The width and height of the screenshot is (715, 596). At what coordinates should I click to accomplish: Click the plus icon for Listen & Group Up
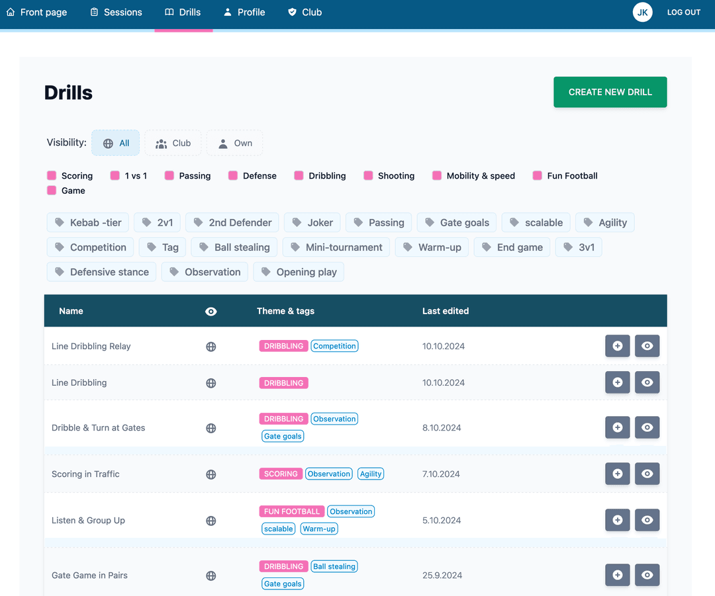(x=618, y=520)
